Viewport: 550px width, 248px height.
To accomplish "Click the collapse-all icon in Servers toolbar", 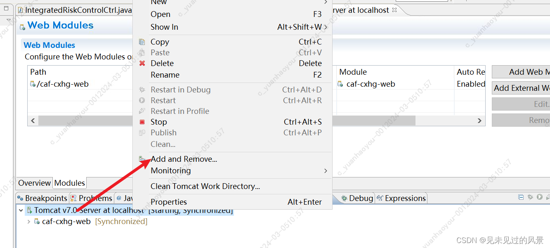I will tap(521, 197).
